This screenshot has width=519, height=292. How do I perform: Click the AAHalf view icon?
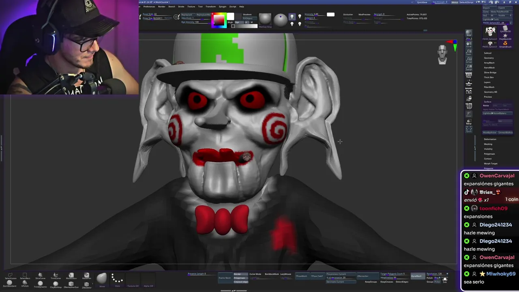click(x=469, y=67)
